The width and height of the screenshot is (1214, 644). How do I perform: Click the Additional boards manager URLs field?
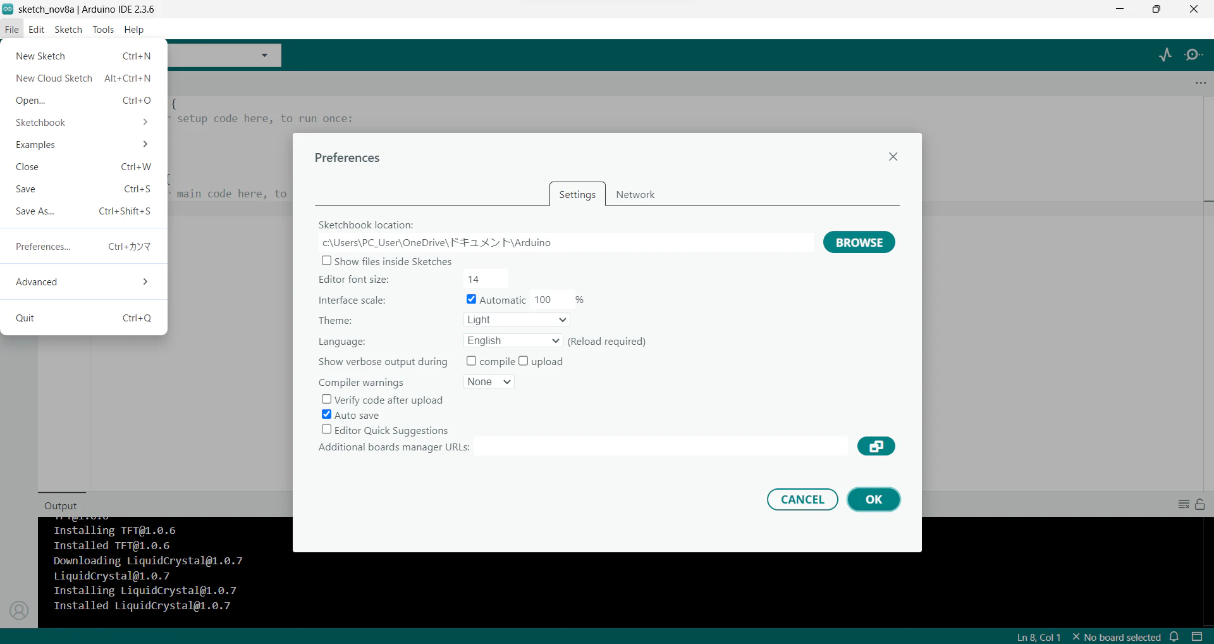coord(661,447)
